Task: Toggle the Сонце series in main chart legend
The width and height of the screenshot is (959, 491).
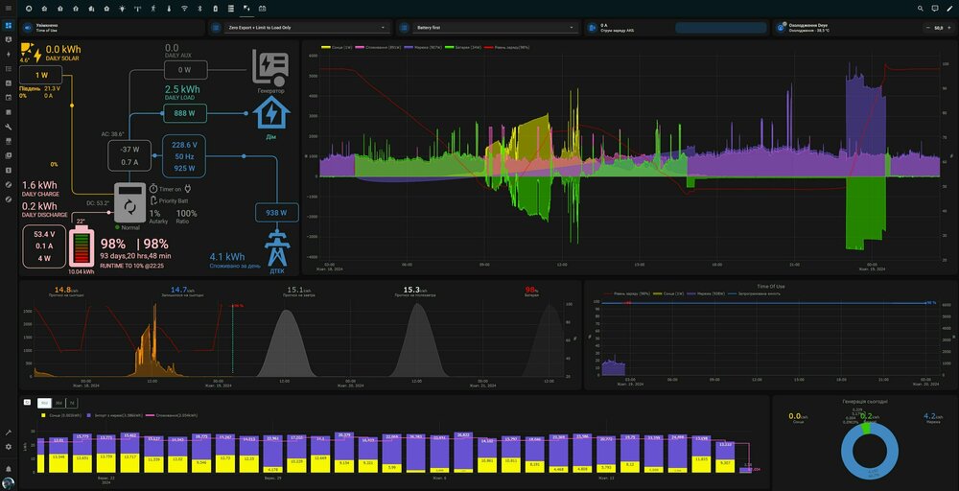Action: pyautogui.click(x=337, y=46)
